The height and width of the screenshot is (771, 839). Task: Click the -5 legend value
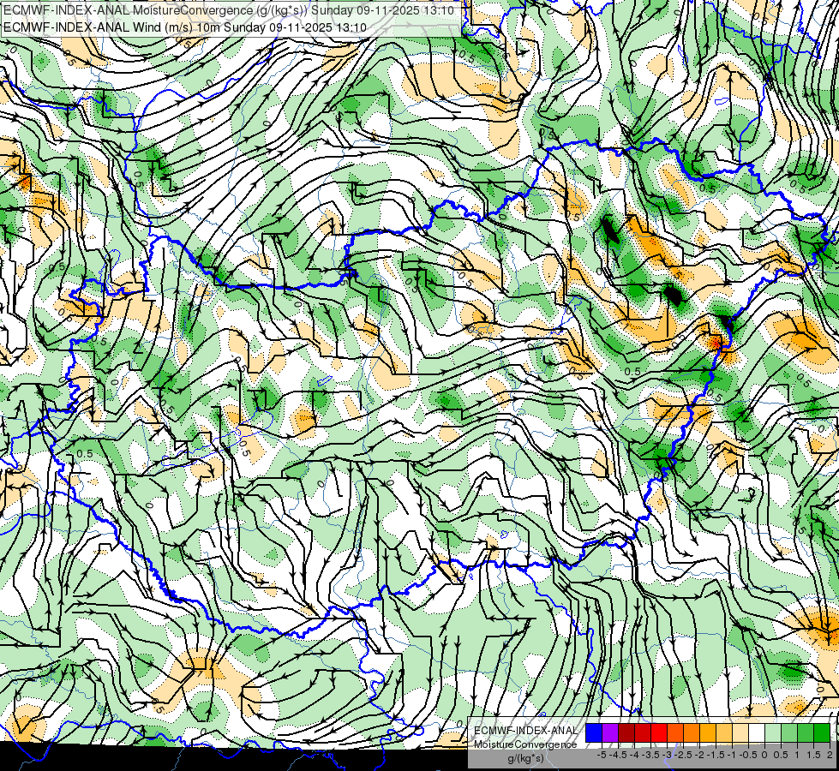602,755
